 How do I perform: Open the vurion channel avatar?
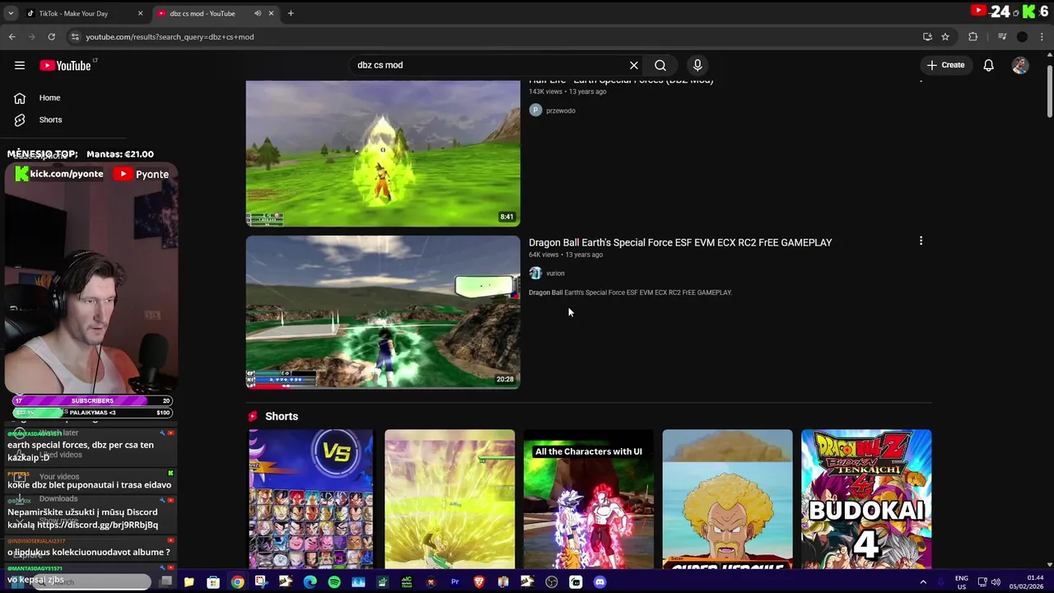click(x=535, y=273)
